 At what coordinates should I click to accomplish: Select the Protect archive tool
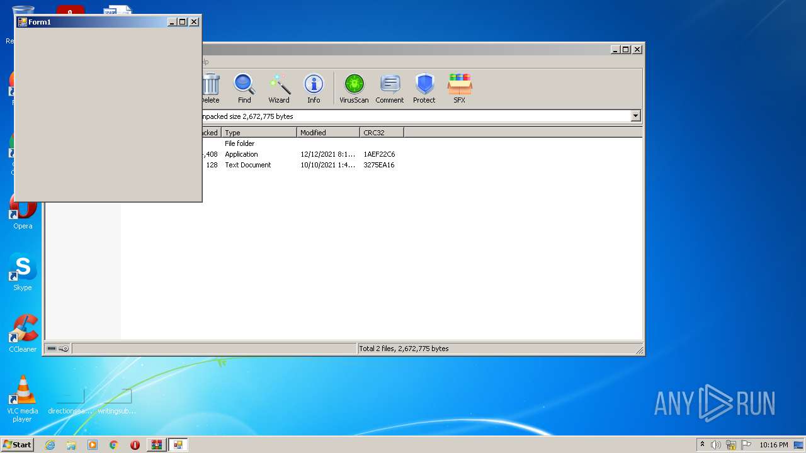(x=424, y=88)
